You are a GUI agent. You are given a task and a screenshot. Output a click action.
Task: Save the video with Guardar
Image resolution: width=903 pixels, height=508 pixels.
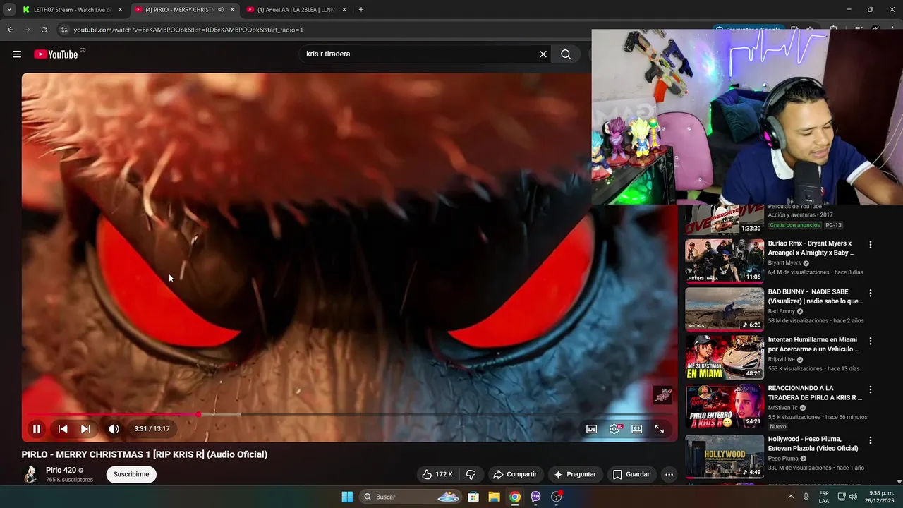pos(631,474)
